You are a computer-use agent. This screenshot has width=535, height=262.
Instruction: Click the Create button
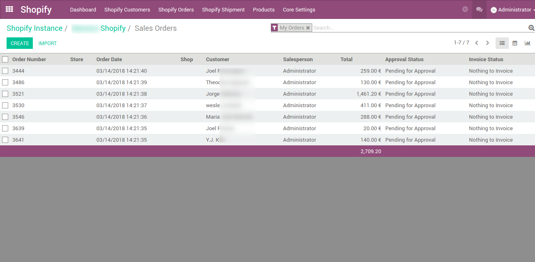click(20, 43)
